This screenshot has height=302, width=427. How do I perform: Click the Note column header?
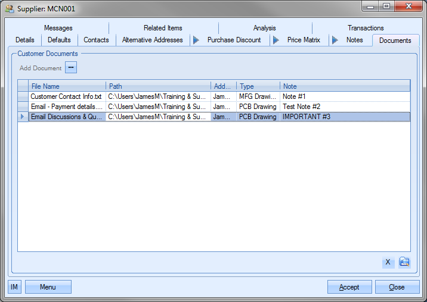pos(344,86)
